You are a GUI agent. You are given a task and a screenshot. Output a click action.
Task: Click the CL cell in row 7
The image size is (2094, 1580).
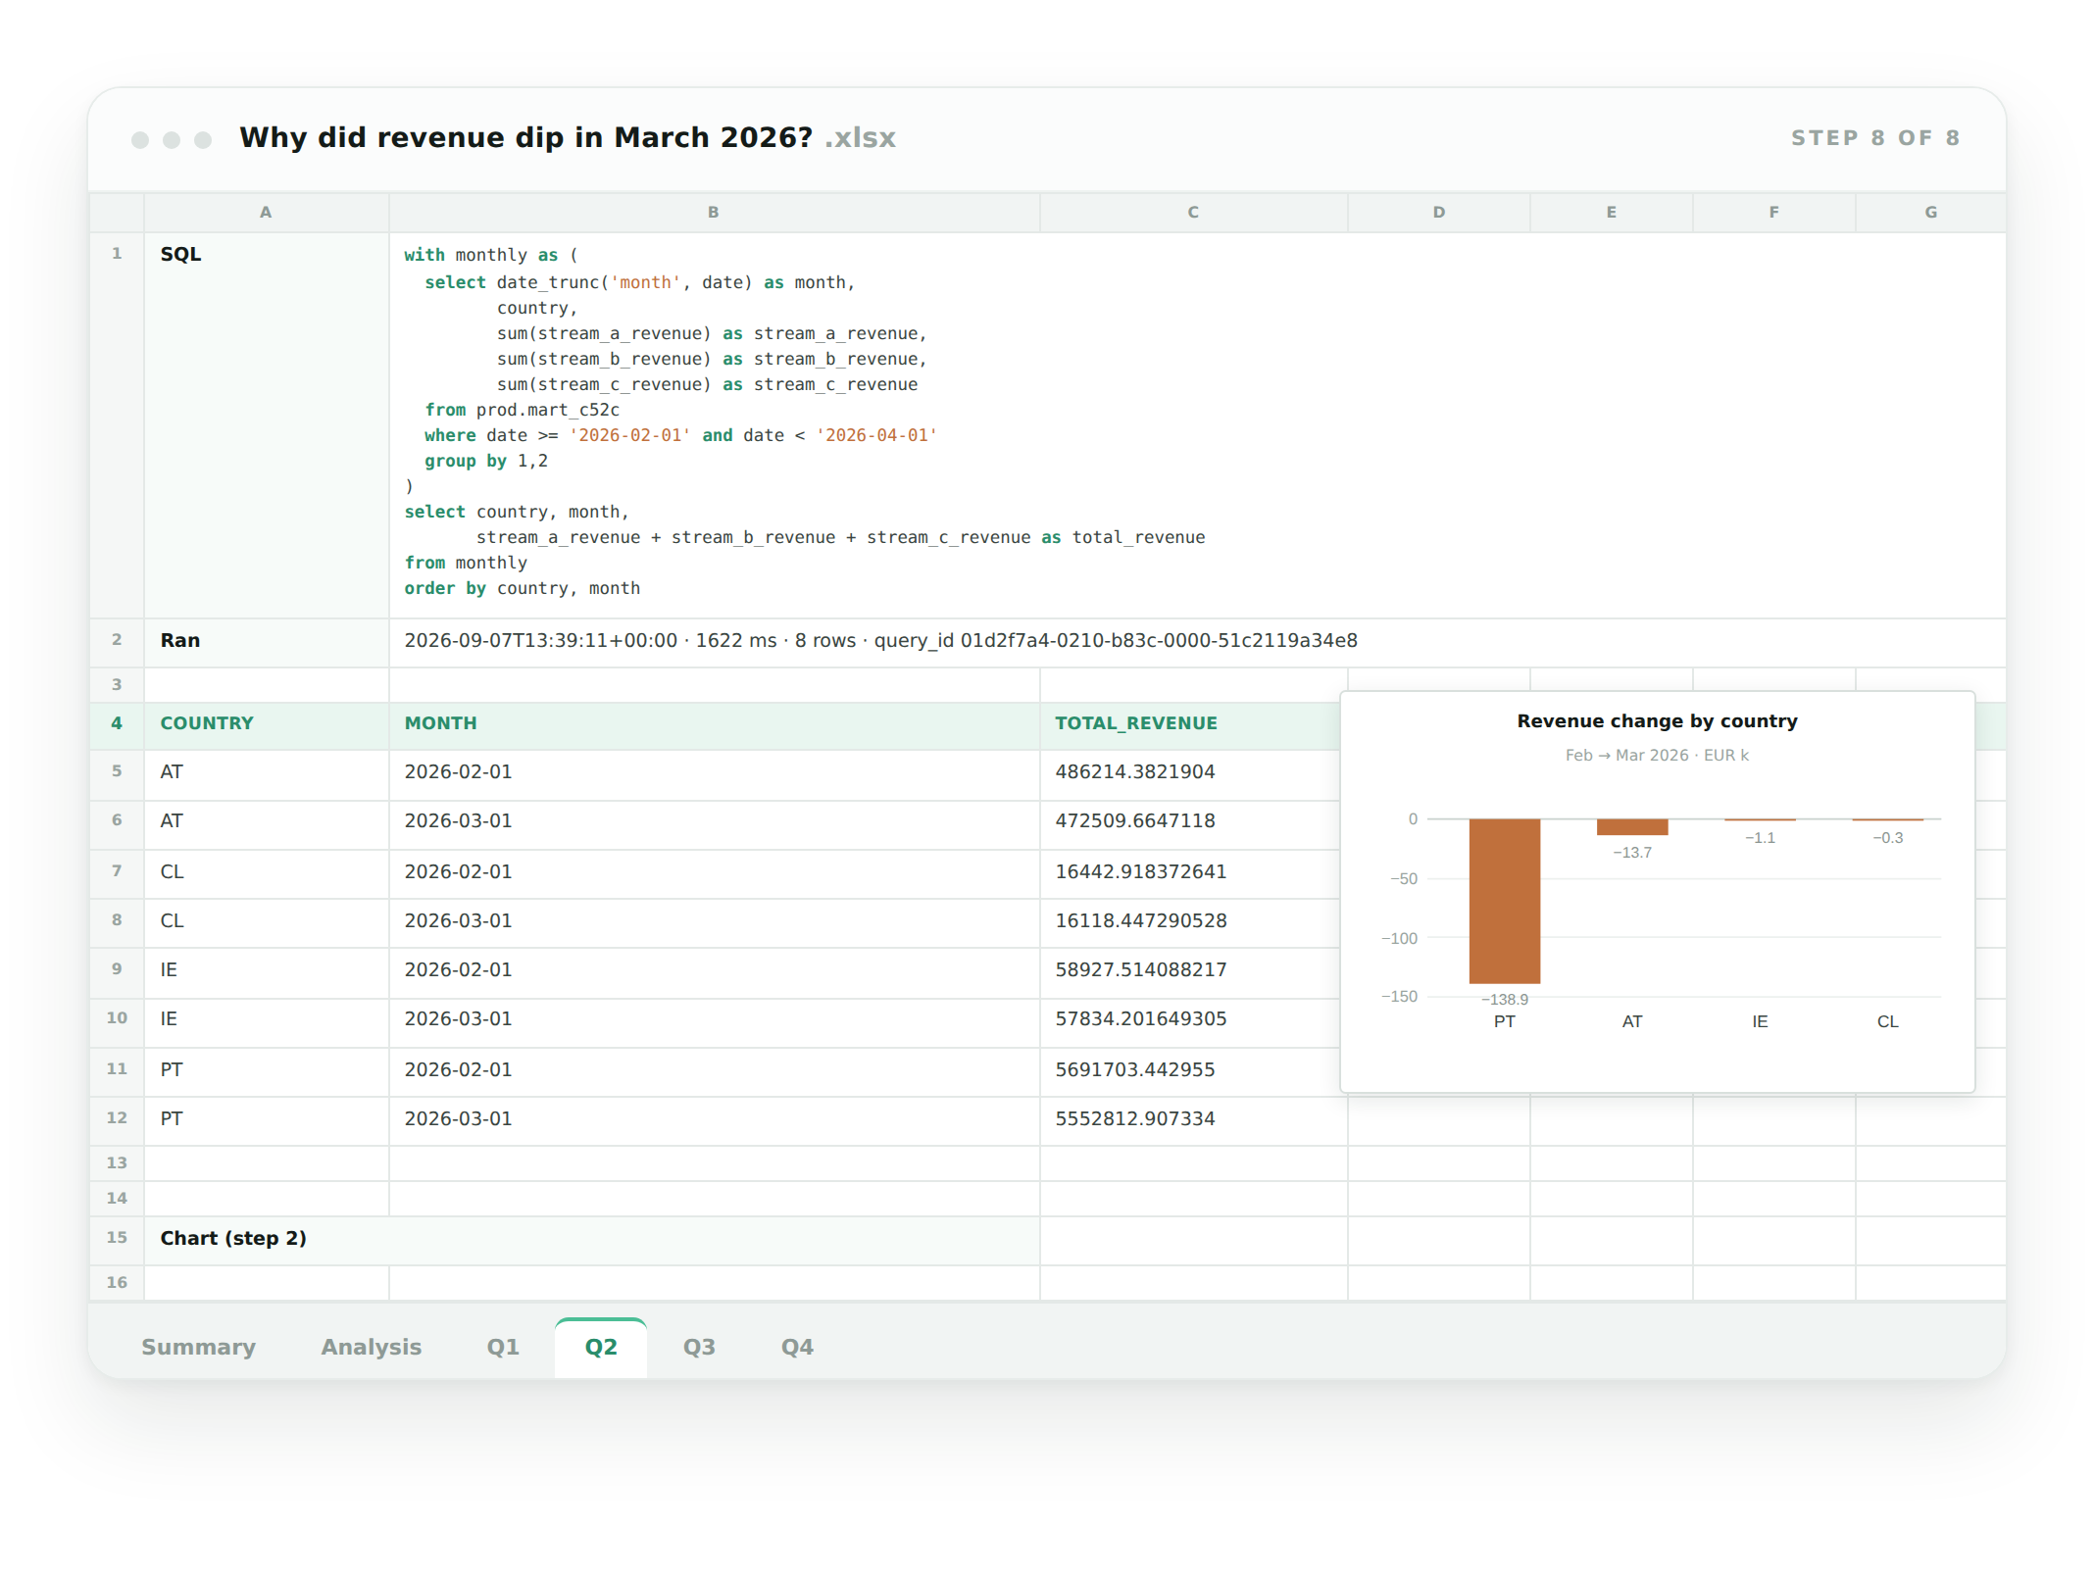(x=266, y=872)
